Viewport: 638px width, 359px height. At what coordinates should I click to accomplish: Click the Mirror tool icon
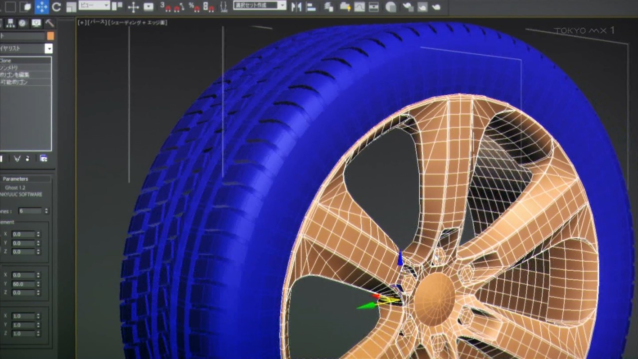296,7
